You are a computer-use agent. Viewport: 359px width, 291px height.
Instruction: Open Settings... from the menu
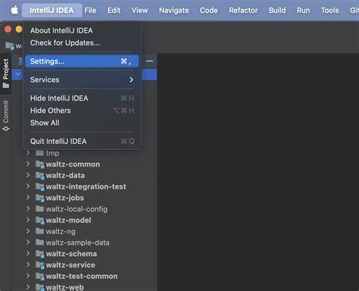pyautogui.click(x=82, y=61)
